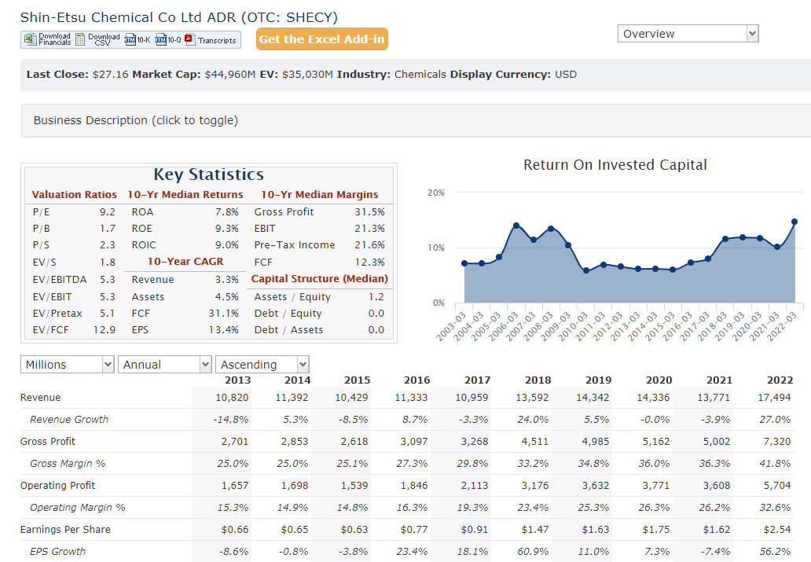Click the 2022 column header
This screenshot has height=562, width=811.
(x=778, y=380)
